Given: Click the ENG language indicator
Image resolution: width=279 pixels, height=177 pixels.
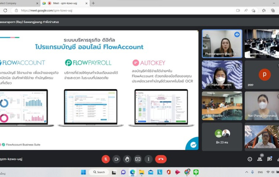Looking at the screenshot, I should click(260, 172).
